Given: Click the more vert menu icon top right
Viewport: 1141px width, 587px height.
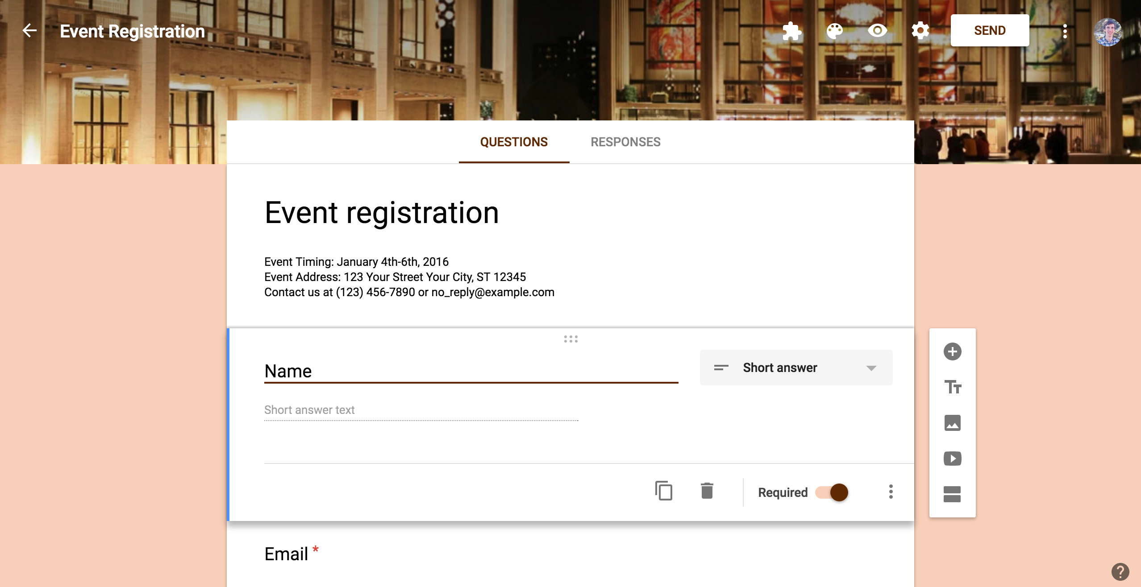Looking at the screenshot, I should [1065, 30].
